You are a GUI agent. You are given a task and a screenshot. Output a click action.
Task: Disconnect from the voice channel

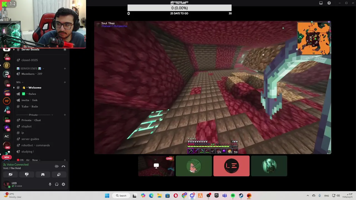(63, 166)
